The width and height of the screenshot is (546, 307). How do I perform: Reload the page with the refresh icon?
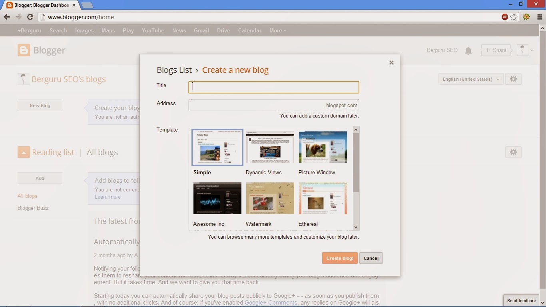pyautogui.click(x=30, y=17)
